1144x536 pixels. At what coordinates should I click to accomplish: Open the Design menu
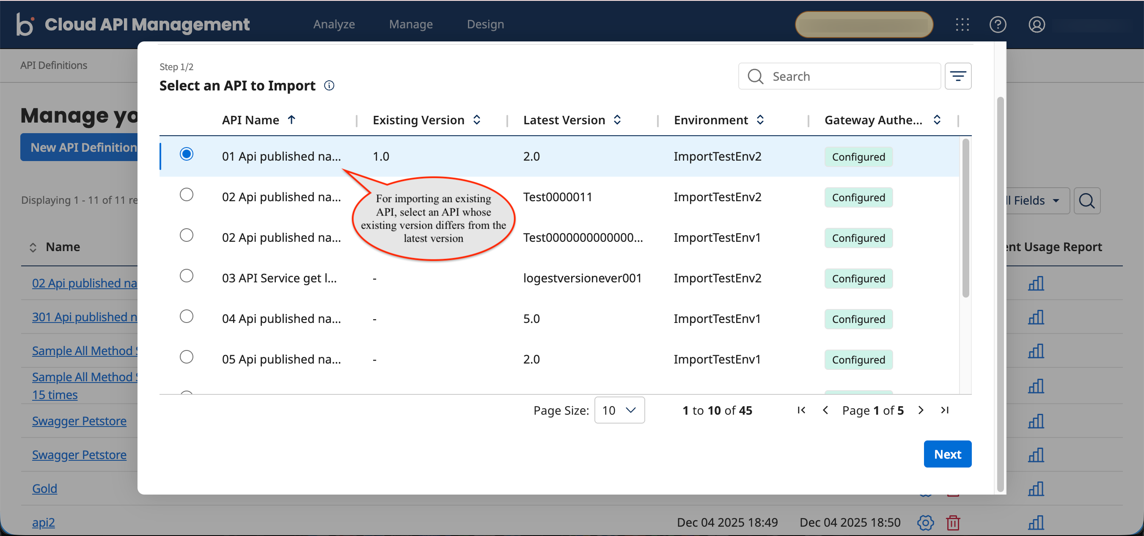coord(485,25)
